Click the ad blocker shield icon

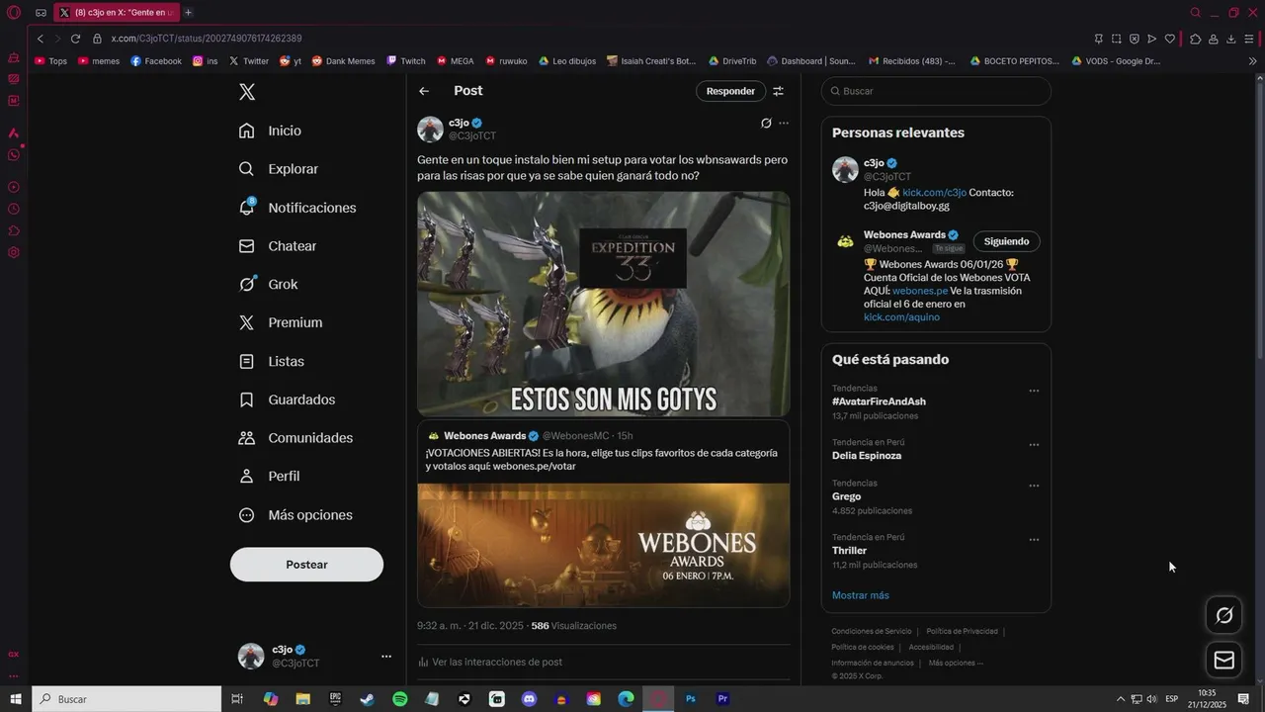point(1134,39)
